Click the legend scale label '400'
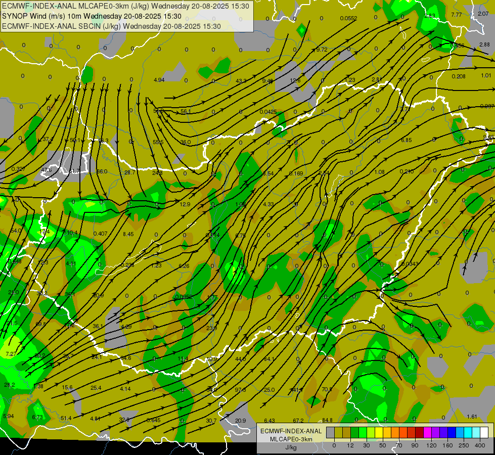Viewport: 495px width, 455px height. point(480,445)
